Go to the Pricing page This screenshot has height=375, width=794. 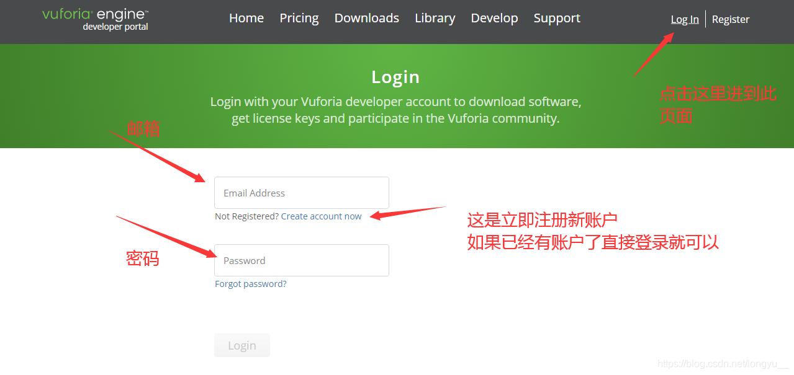coord(299,18)
